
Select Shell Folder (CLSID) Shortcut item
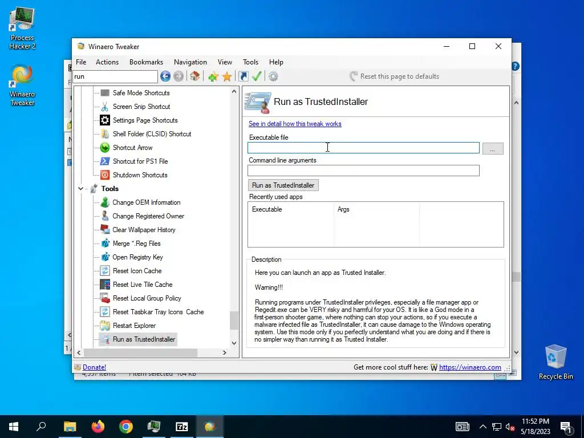[x=152, y=133]
